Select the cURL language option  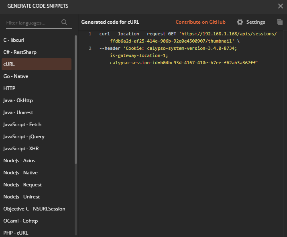9,64
